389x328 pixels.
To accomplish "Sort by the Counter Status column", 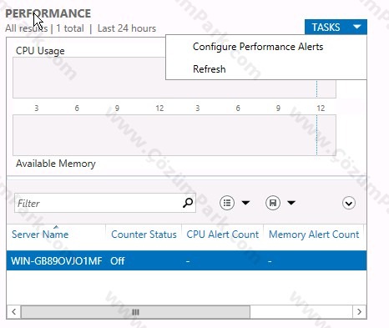I will pos(144,235).
